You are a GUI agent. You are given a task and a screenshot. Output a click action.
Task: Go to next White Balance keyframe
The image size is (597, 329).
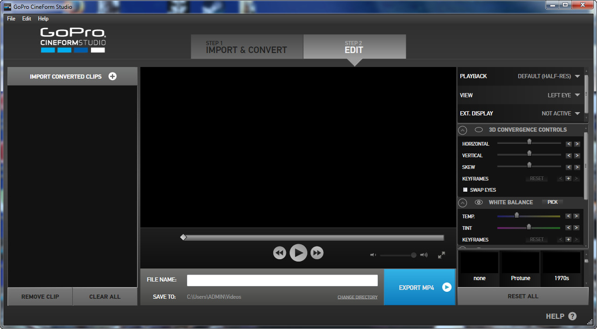[x=577, y=239]
